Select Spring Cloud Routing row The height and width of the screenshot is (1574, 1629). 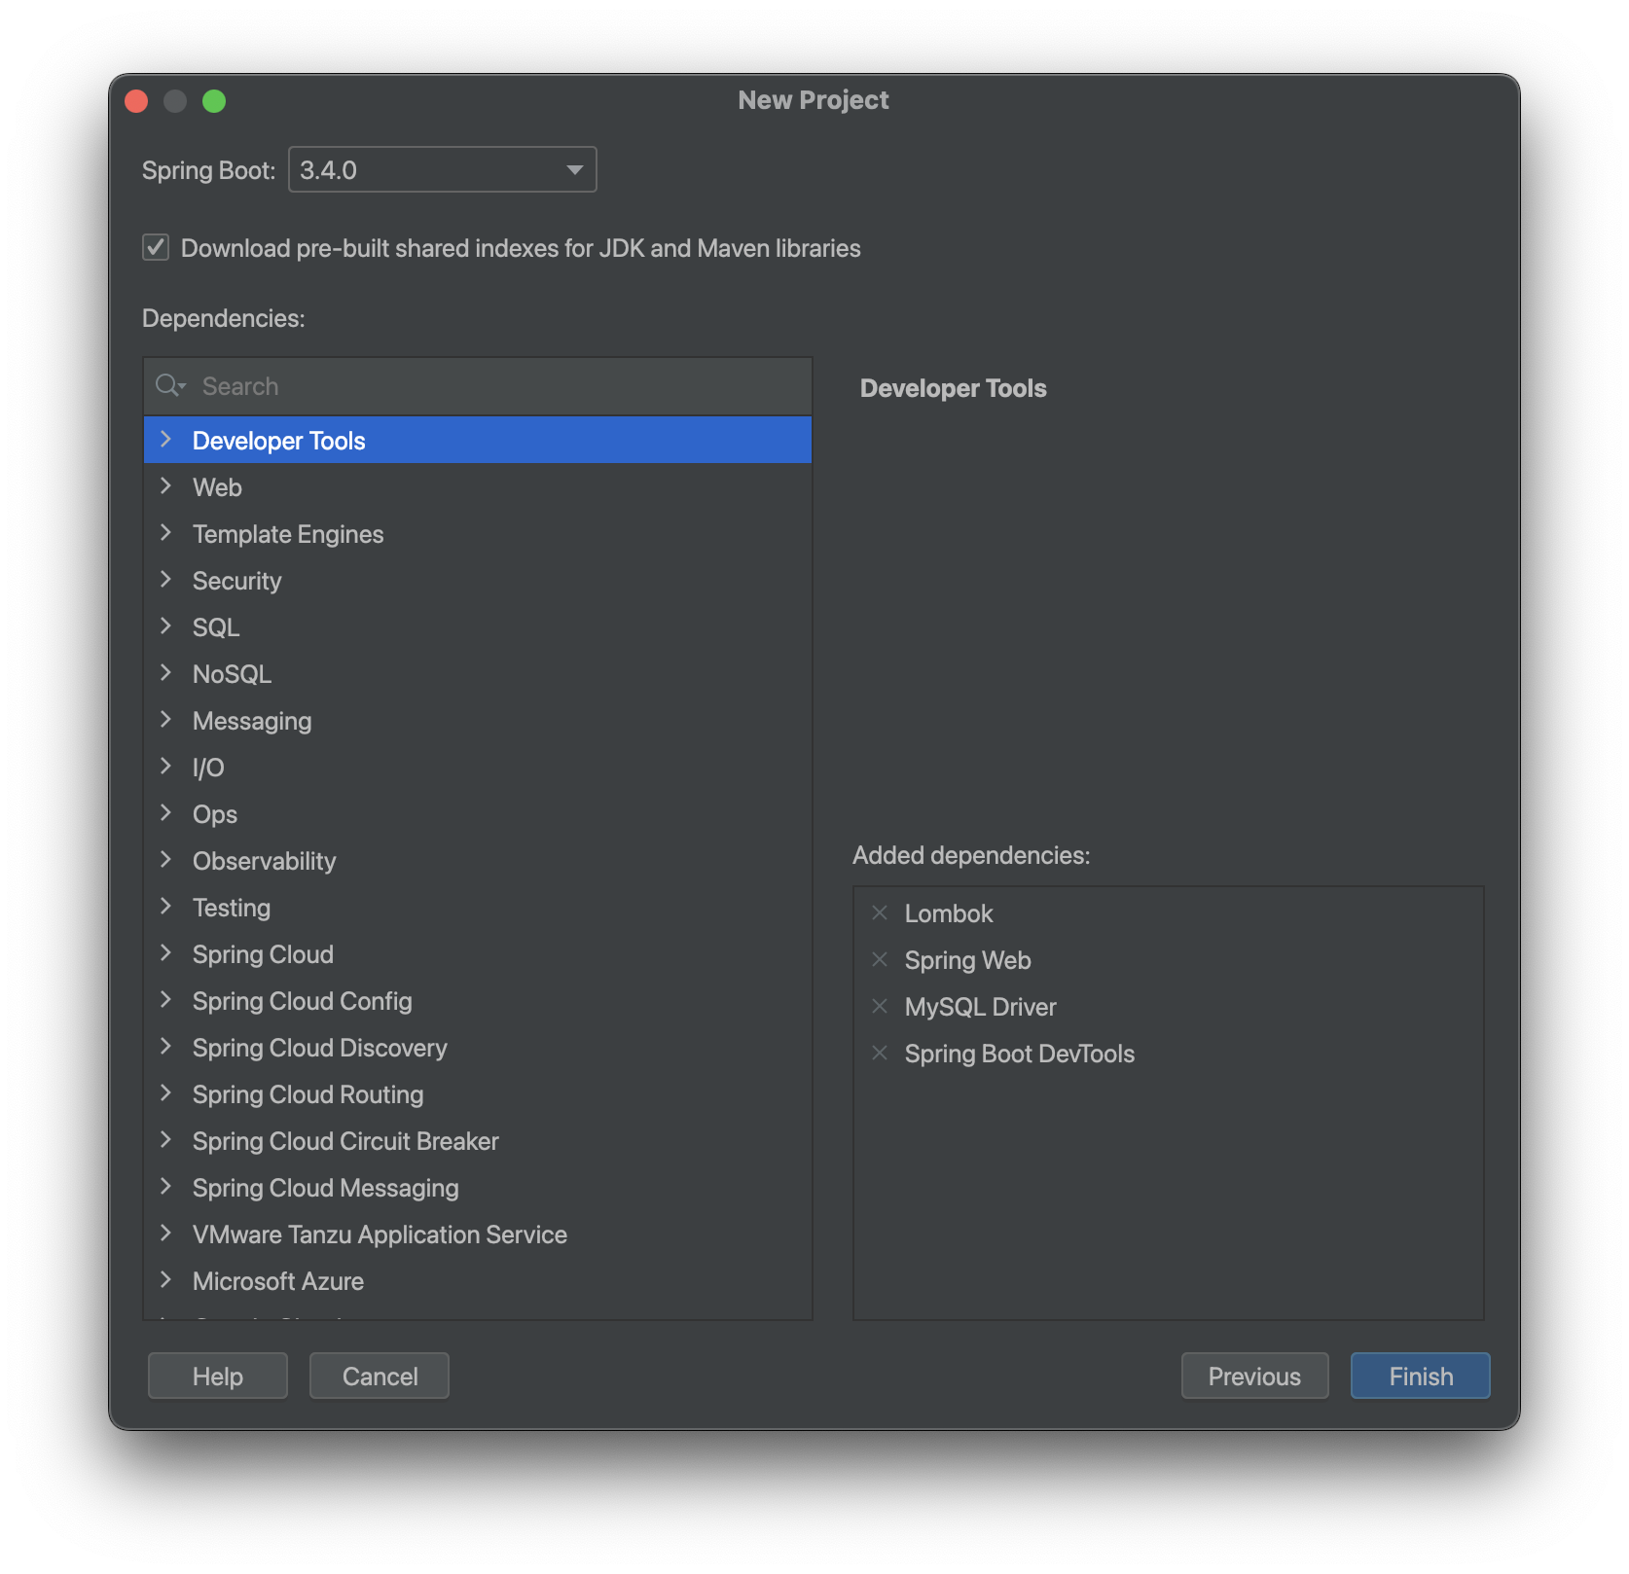(477, 1093)
